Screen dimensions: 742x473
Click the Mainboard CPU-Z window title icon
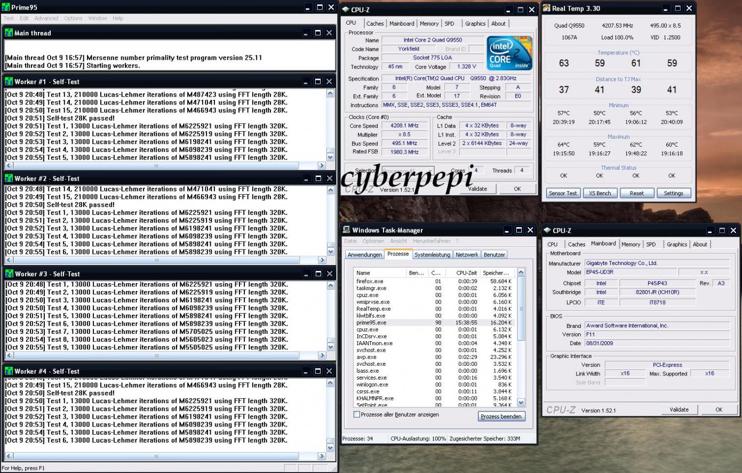pyautogui.click(x=547, y=230)
